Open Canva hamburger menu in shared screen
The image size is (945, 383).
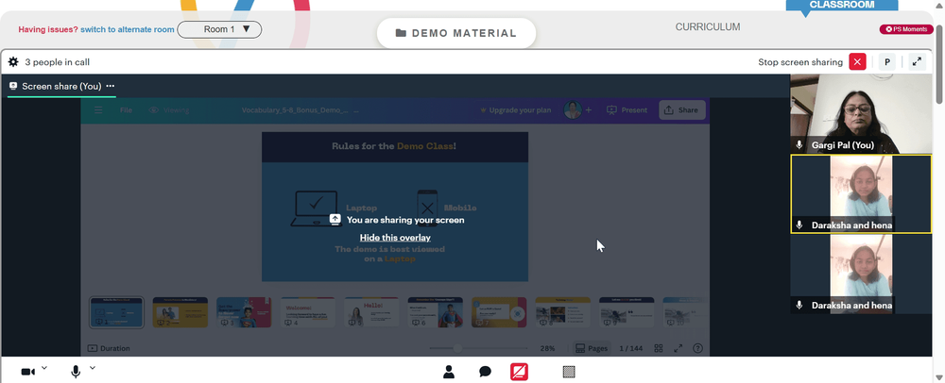point(98,110)
